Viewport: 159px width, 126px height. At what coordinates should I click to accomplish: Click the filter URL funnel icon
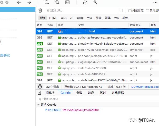click(48, 10)
